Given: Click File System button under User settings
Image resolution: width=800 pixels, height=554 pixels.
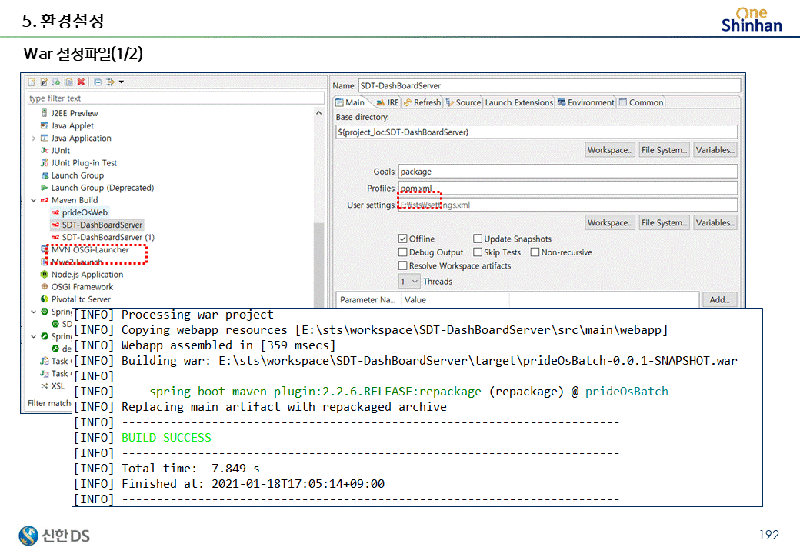Looking at the screenshot, I should [x=665, y=223].
